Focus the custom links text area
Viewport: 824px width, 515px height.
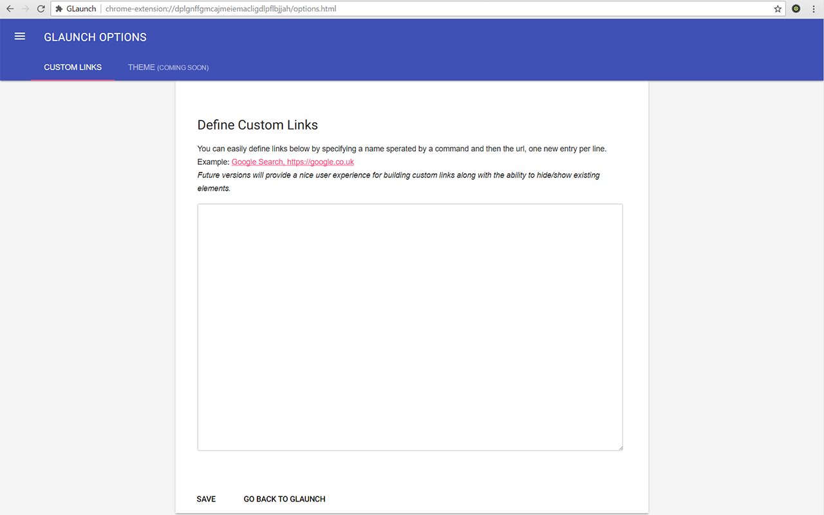point(410,327)
